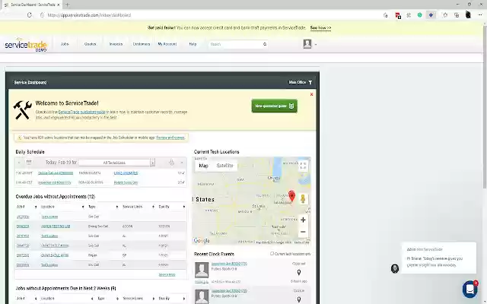Image resolution: width=487 pixels, height=304 pixels.
Task: Switch the map to Satellite view
Action: point(224,166)
